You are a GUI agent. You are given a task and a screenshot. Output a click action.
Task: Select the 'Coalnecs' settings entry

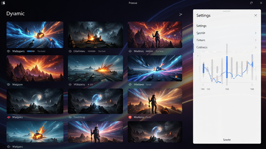[227, 47]
